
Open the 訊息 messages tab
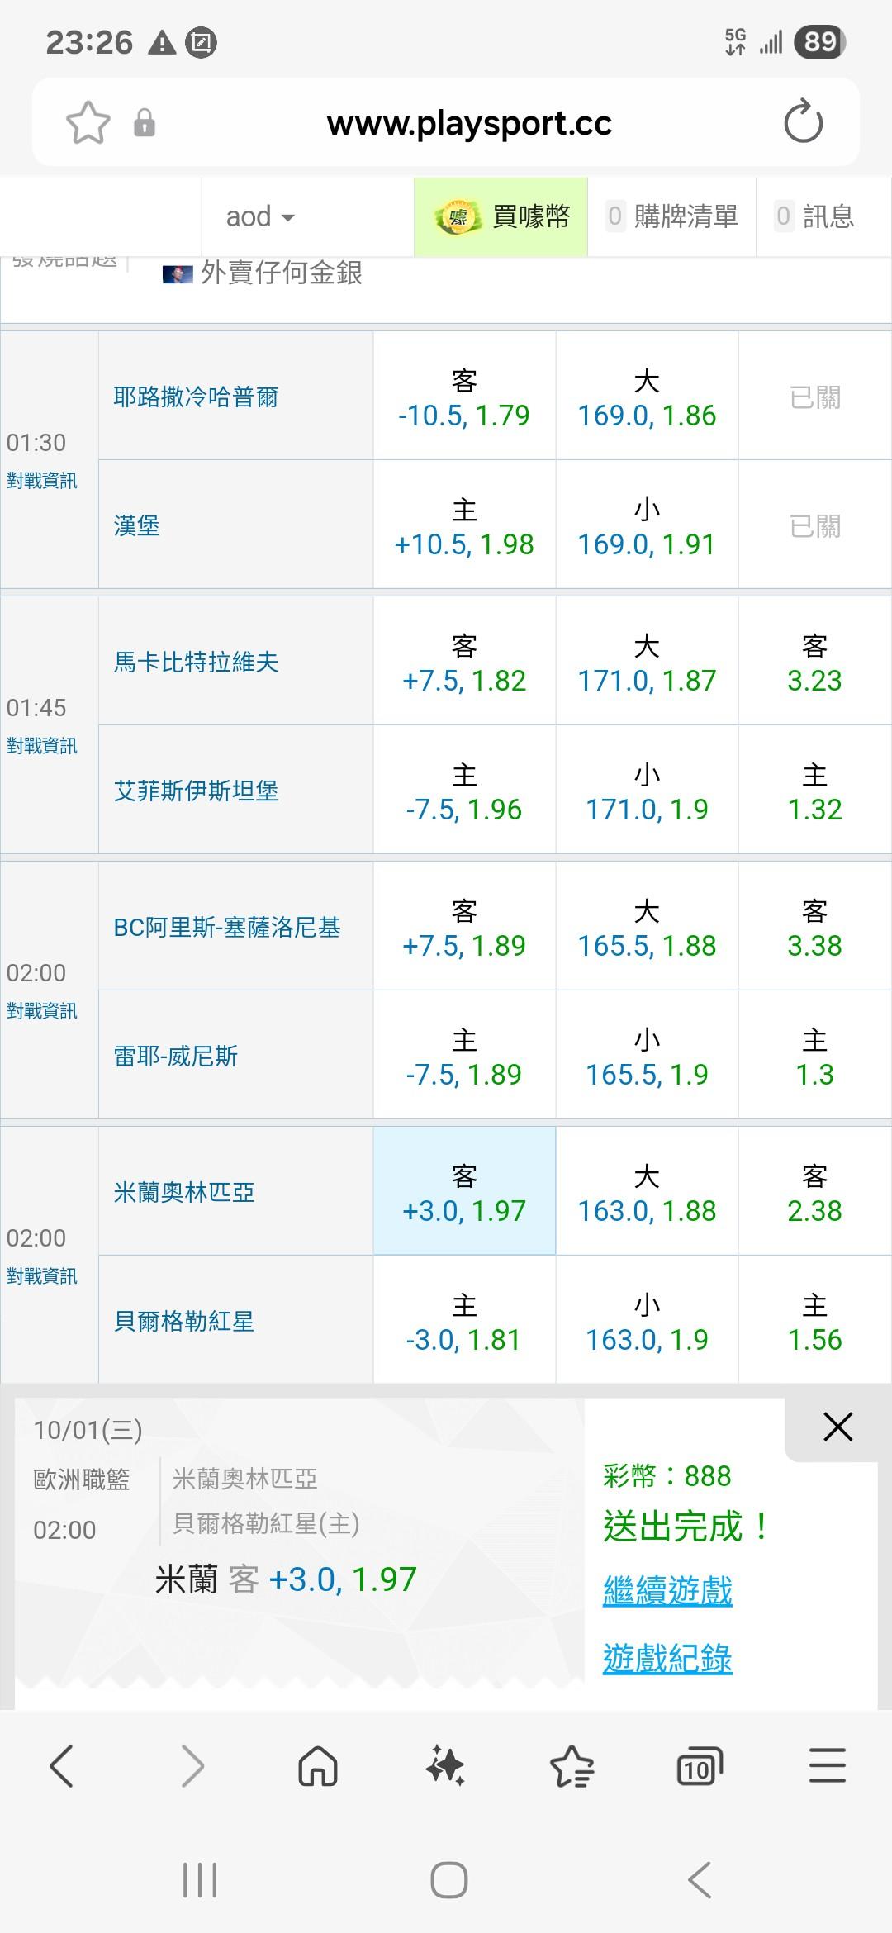point(815,217)
